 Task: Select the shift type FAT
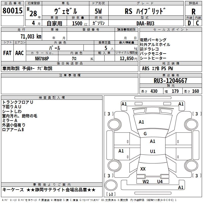tap(7, 53)
